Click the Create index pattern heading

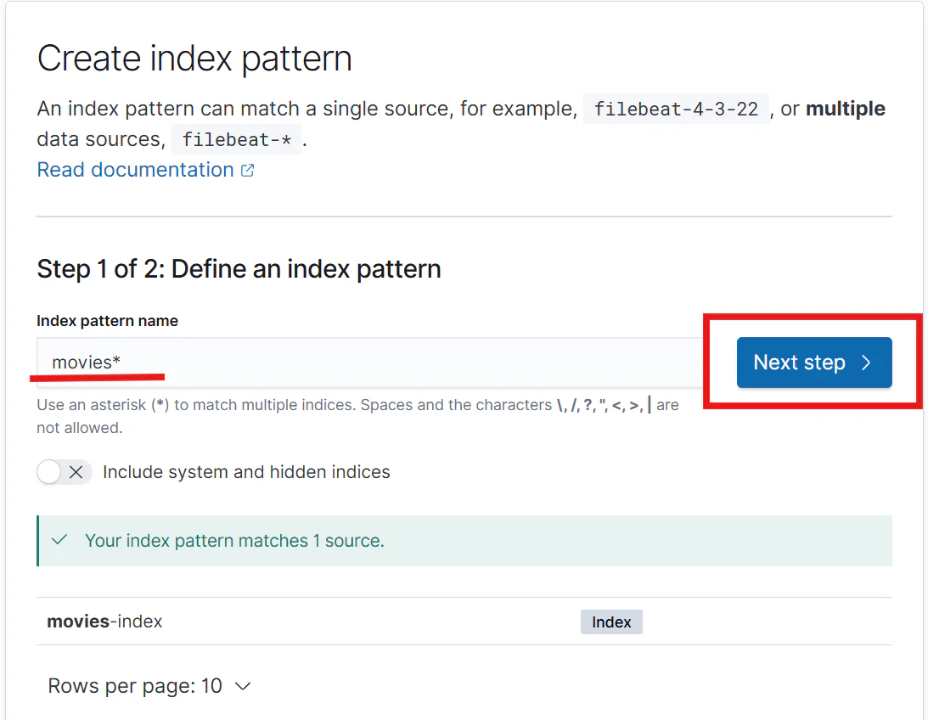tap(194, 59)
